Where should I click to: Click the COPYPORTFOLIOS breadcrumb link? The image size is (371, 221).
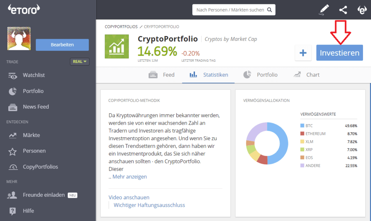[x=121, y=27]
